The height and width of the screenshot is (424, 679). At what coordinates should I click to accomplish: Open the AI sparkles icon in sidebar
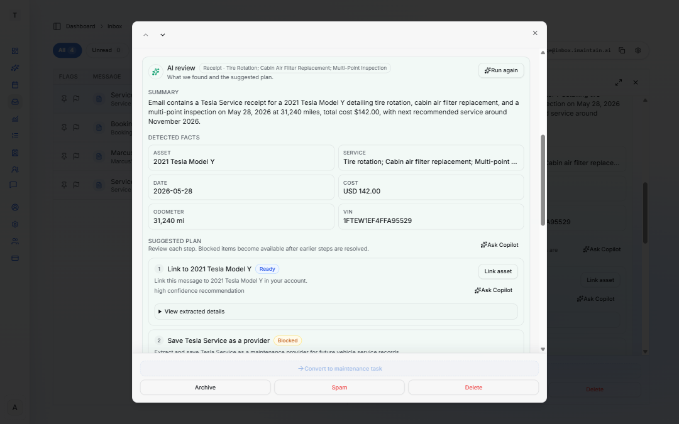15,68
